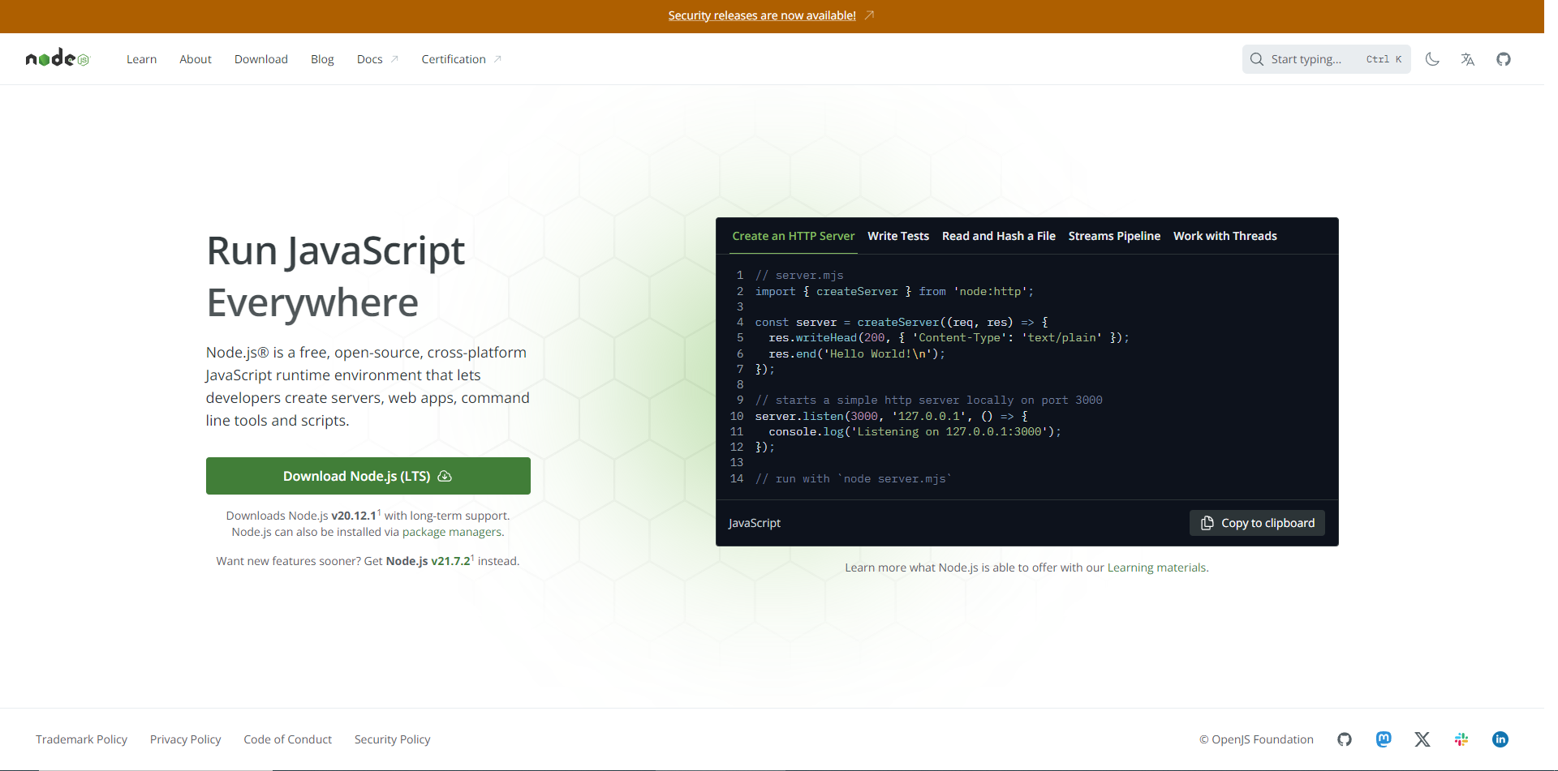1558x771 pixels.
Task: Open the Mastodon footer icon
Action: point(1384,739)
